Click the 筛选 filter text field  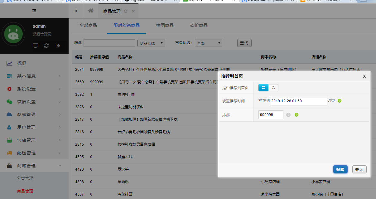point(109,43)
